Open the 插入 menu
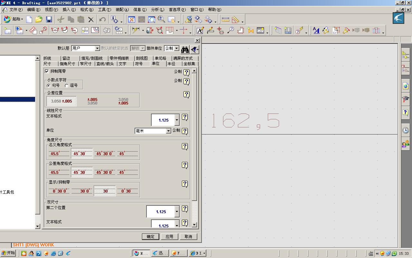Image resolution: width=412 pixels, height=258 pixels. pyautogui.click(x=69, y=10)
